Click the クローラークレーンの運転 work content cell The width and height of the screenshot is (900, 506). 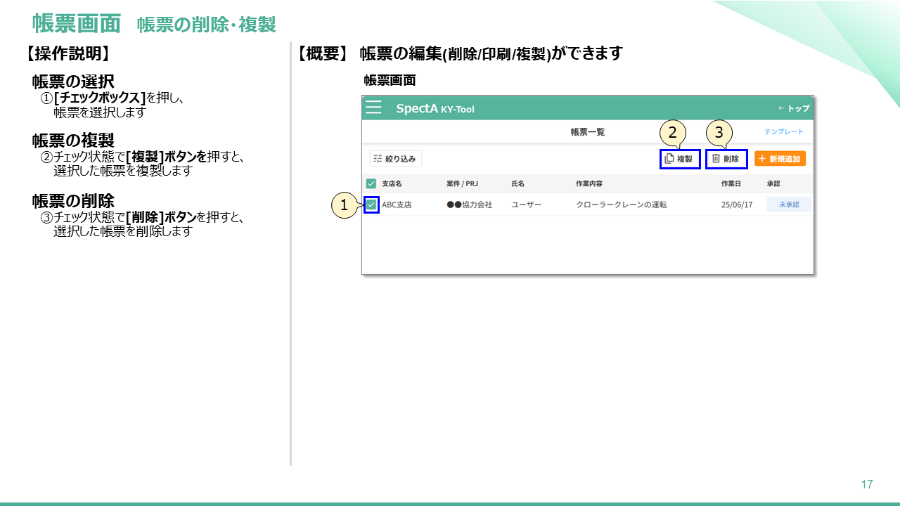621,205
